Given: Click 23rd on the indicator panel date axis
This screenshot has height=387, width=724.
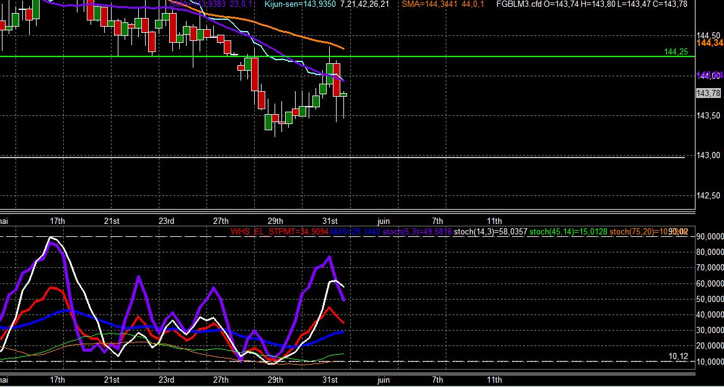Looking at the screenshot, I should point(166,380).
